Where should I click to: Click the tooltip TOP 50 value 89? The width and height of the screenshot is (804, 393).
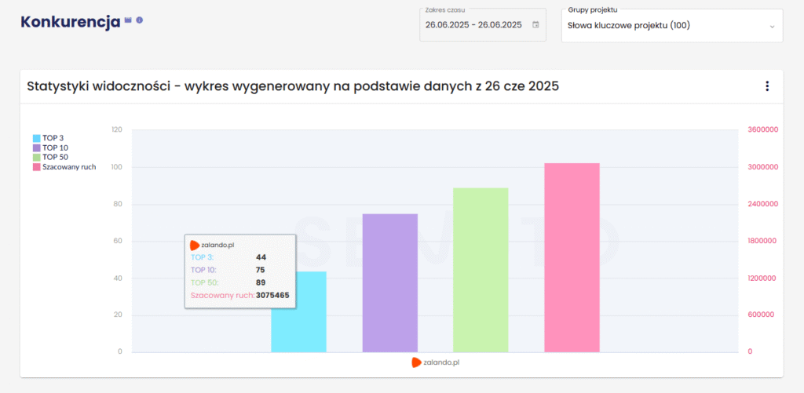(261, 282)
